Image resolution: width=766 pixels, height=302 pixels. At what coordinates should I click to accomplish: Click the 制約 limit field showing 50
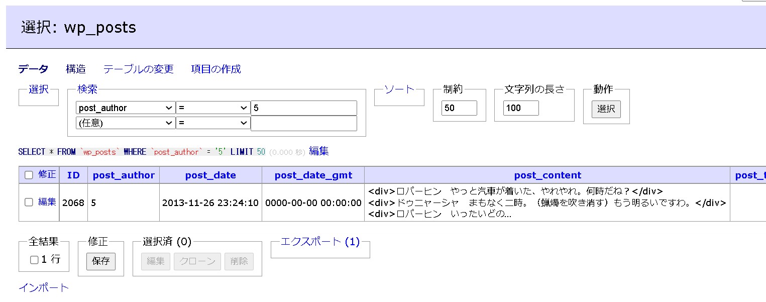point(459,108)
